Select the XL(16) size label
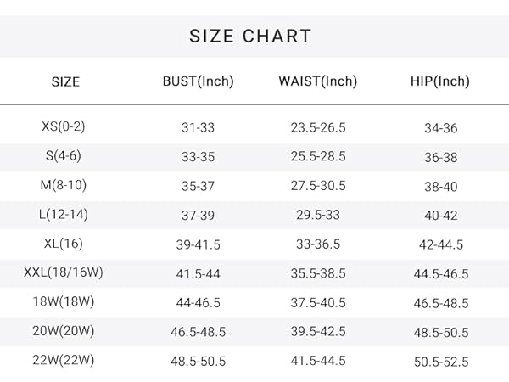 [64, 244]
